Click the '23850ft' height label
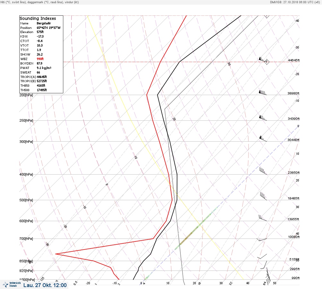Image resolution: width=322 pixels, height=289 pixels. point(294,173)
